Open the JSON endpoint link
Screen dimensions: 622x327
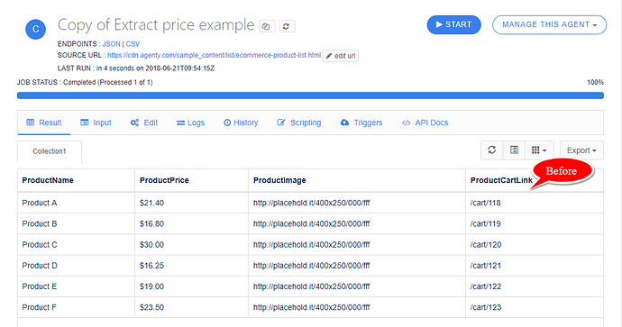[111, 44]
